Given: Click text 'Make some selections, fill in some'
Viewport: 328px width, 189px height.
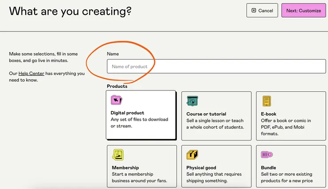Looking at the screenshot, I should coord(43,54).
